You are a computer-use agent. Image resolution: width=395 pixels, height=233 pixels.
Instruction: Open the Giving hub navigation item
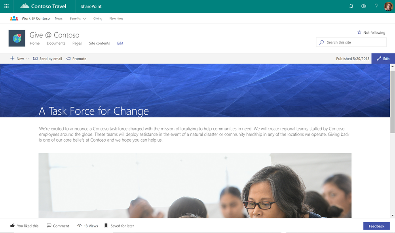click(x=98, y=18)
